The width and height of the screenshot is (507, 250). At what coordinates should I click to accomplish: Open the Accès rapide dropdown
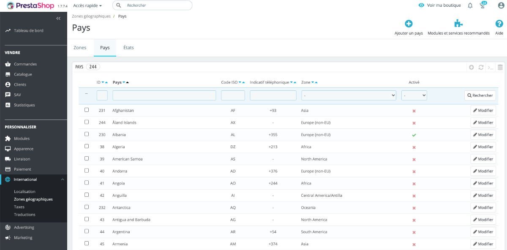(87, 5)
